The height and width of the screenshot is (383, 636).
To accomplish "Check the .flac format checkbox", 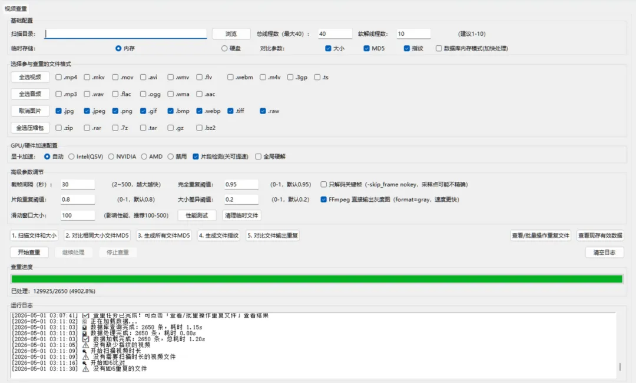I will [115, 94].
